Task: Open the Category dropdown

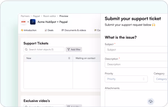Action: [x=161, y=79]
